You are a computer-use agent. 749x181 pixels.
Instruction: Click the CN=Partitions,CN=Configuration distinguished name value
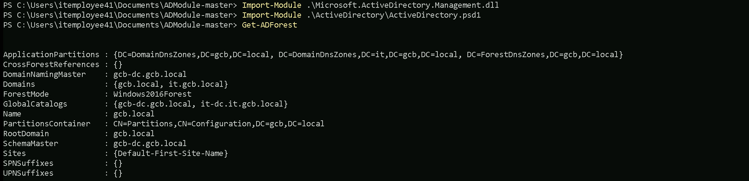click(x=218, y=124)
